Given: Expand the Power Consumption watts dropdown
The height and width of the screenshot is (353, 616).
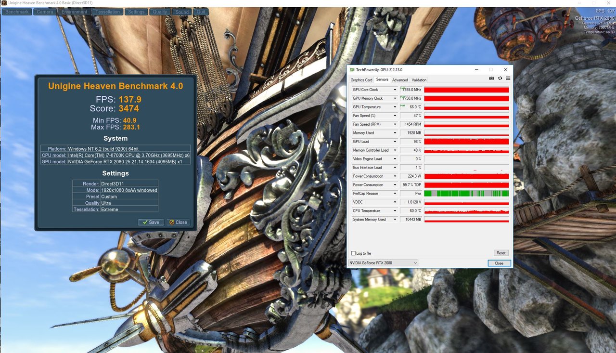Looking at the screenshot, I should click(x=395, y=176).
